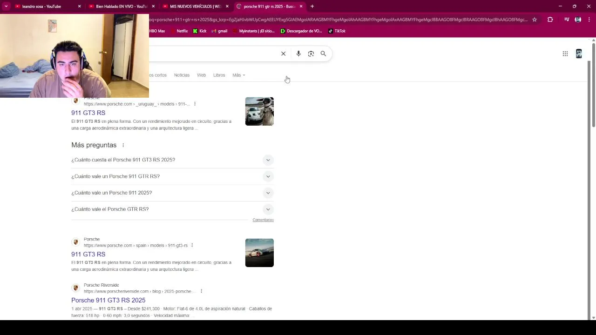This screenshot has width=596, height=335.
Task: Clear the search box with the X icon
Action: (283, 54)
